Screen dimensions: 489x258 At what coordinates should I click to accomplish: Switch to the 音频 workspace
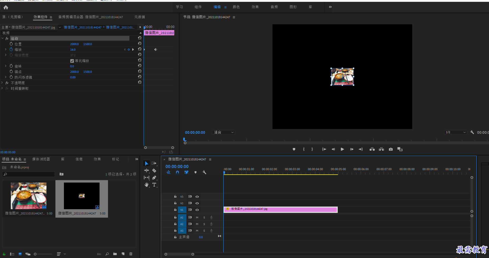(x=274, y=7)
